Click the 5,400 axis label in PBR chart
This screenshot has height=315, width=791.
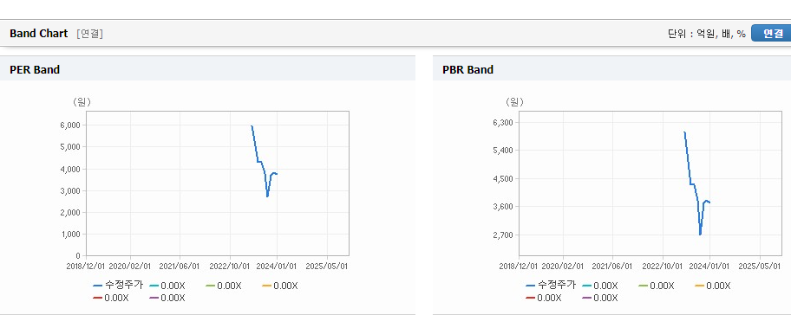(503, 151)
